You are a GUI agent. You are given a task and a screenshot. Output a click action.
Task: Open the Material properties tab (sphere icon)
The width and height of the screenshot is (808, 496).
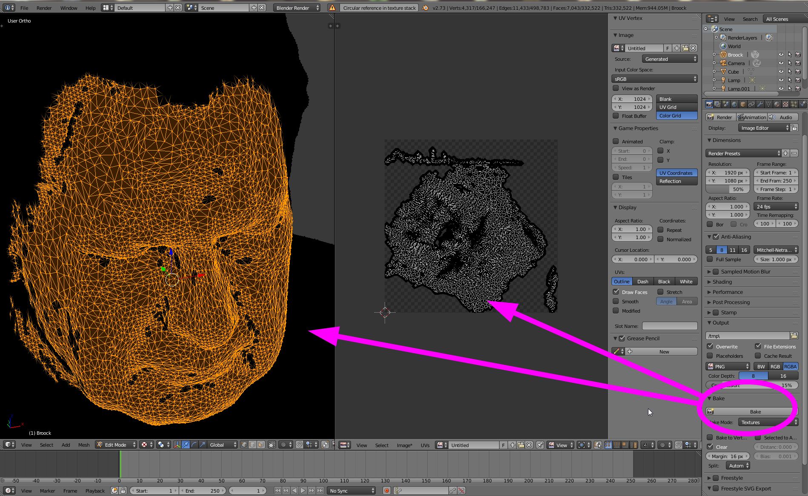point(777,104)
